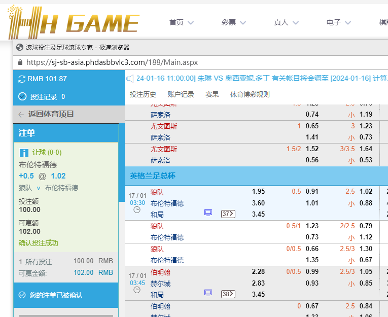Click the blue info icon beside 让球
The width and height of the screenshot is (388, 317).
tap(24, 153)
